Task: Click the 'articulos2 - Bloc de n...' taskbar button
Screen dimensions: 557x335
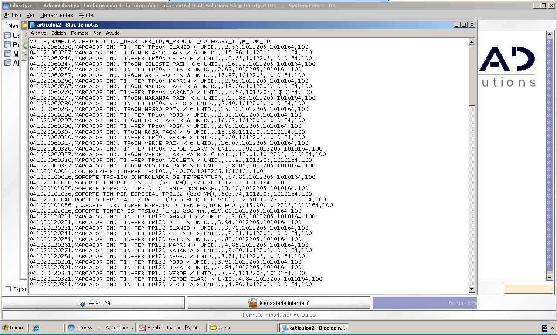Action: click(x=314, y=328)
